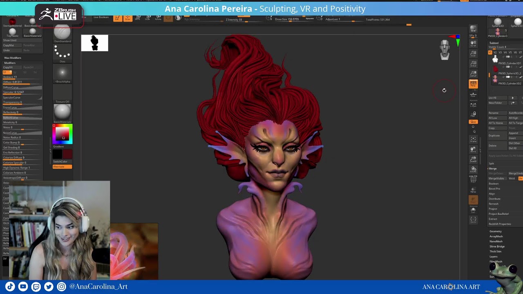Click the Rotate button in top shelf
The image size is (523, 294).
pyautogui.click(x=158, y=18)
